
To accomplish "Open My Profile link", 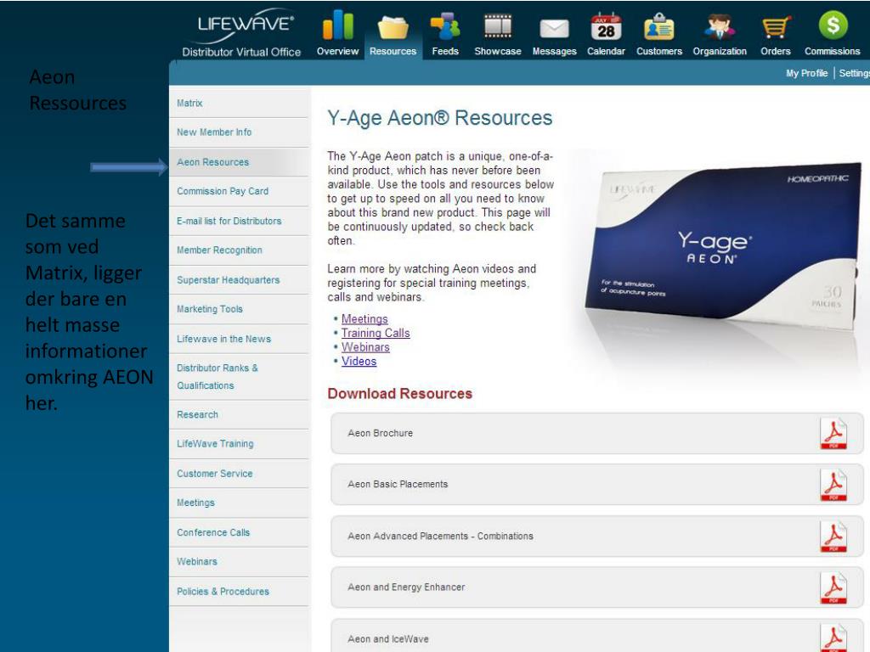I will pos(807,73).
